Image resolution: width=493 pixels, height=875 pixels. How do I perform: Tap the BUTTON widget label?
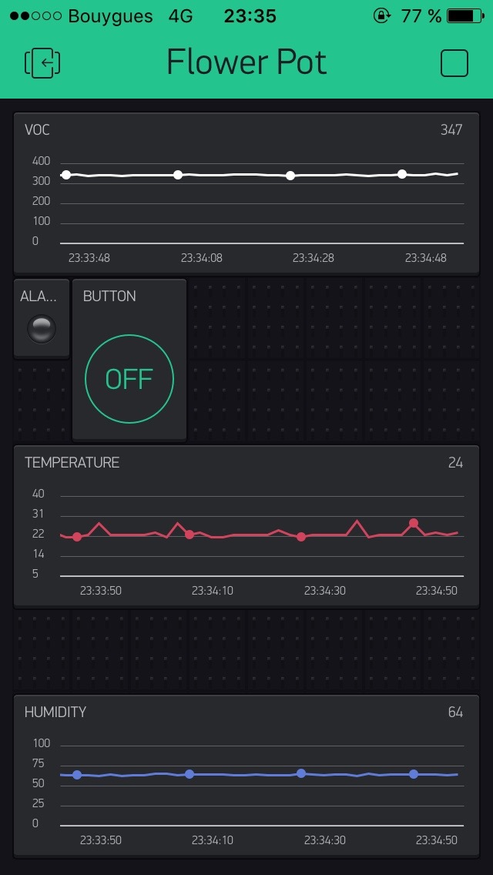point(109,296)
